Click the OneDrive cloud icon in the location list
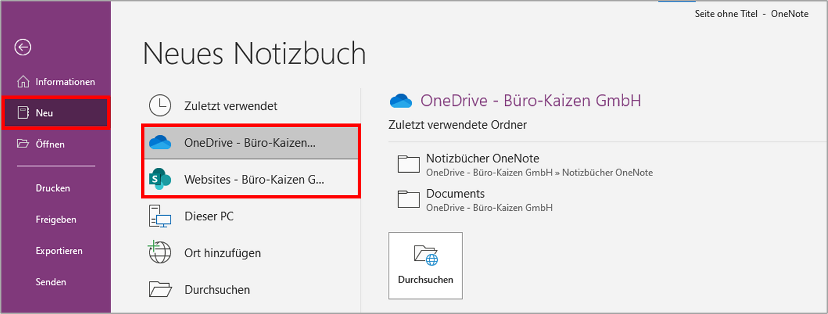This screenshot has height=314, width=828. pos(160,142)
